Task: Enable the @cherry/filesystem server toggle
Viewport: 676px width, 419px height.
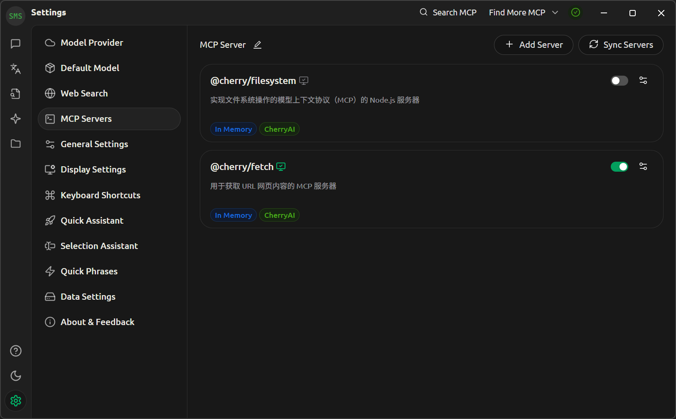Action: tap(619, 81)
